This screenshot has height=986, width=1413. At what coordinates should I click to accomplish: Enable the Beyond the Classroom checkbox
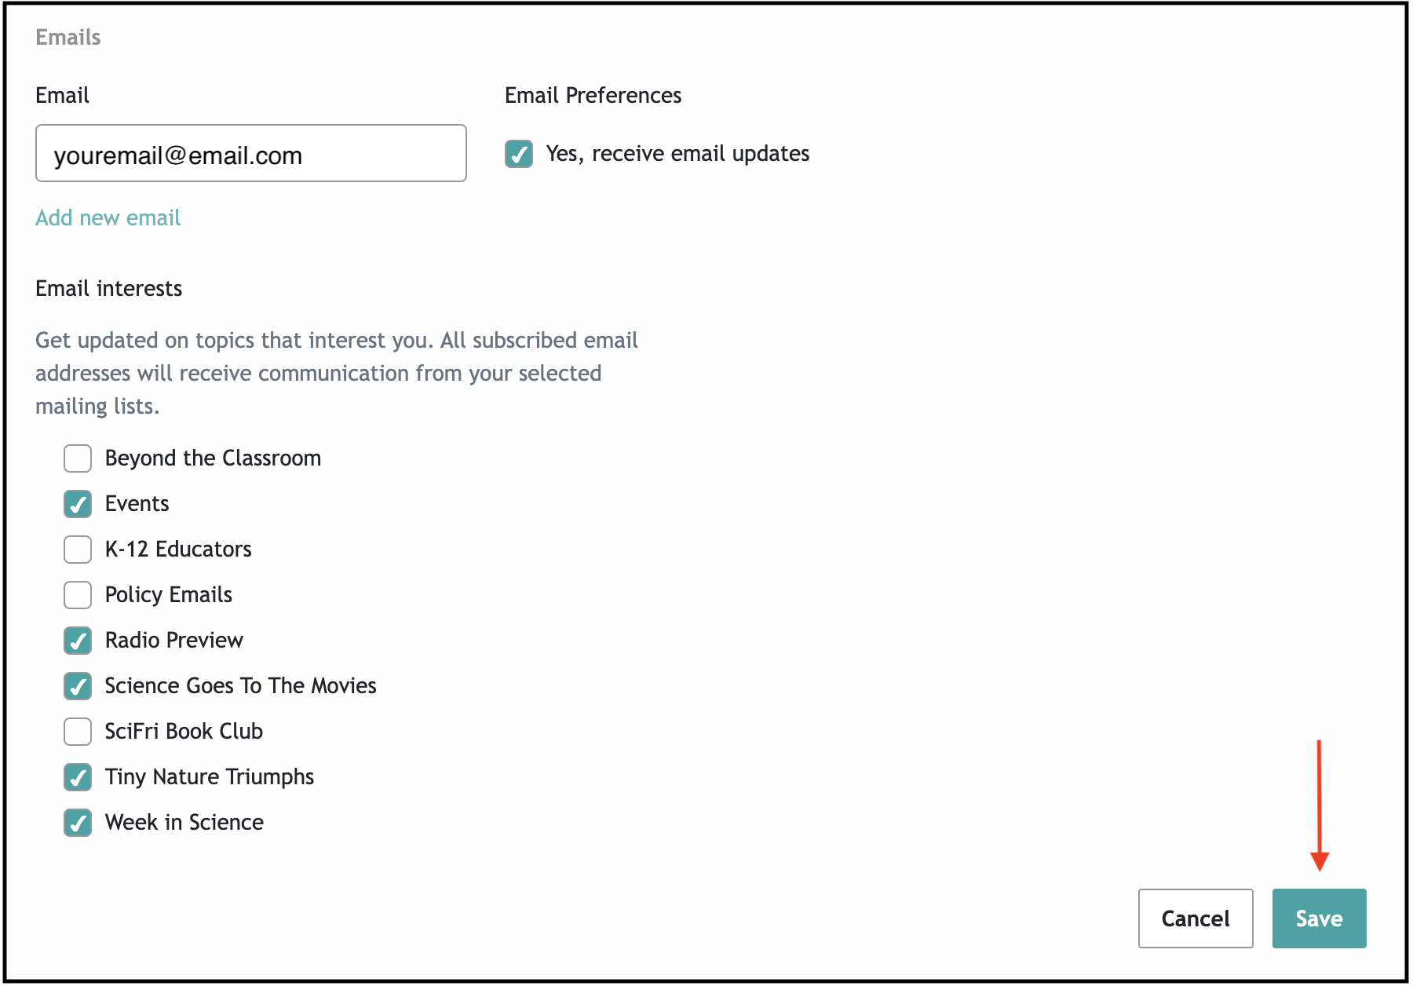78,458
